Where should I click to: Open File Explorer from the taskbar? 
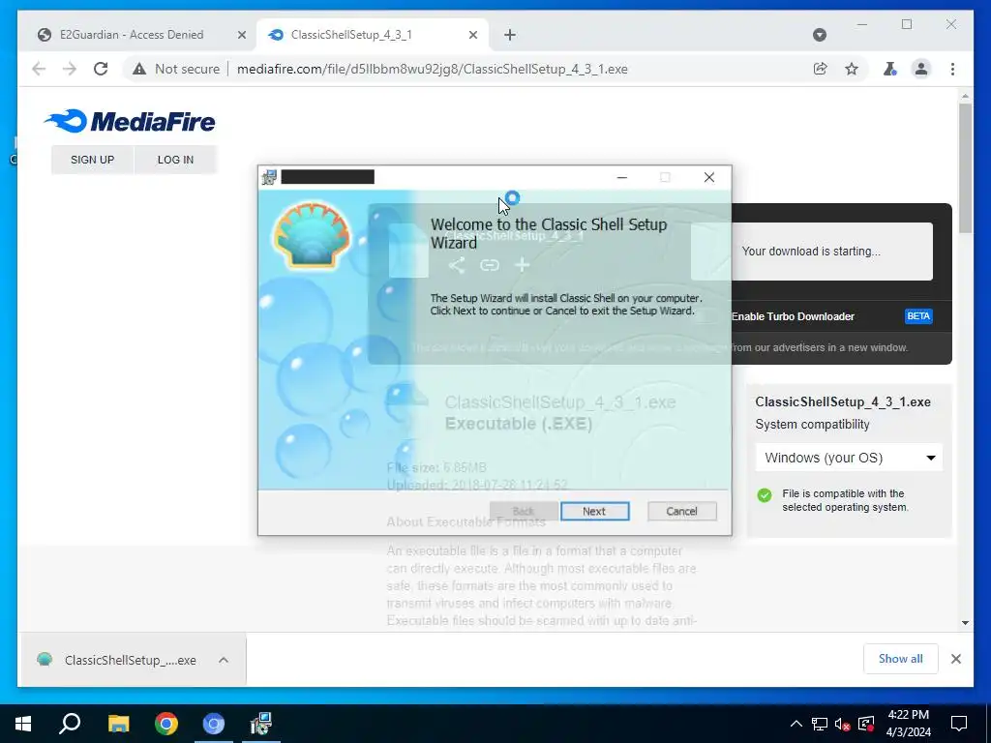(118, 724)
